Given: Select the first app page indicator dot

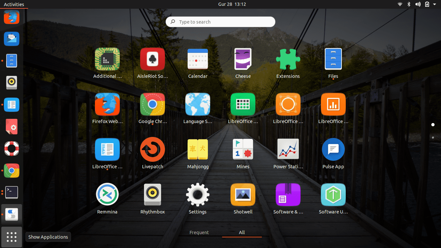Looking at the screenshot, I should (433, 125).
